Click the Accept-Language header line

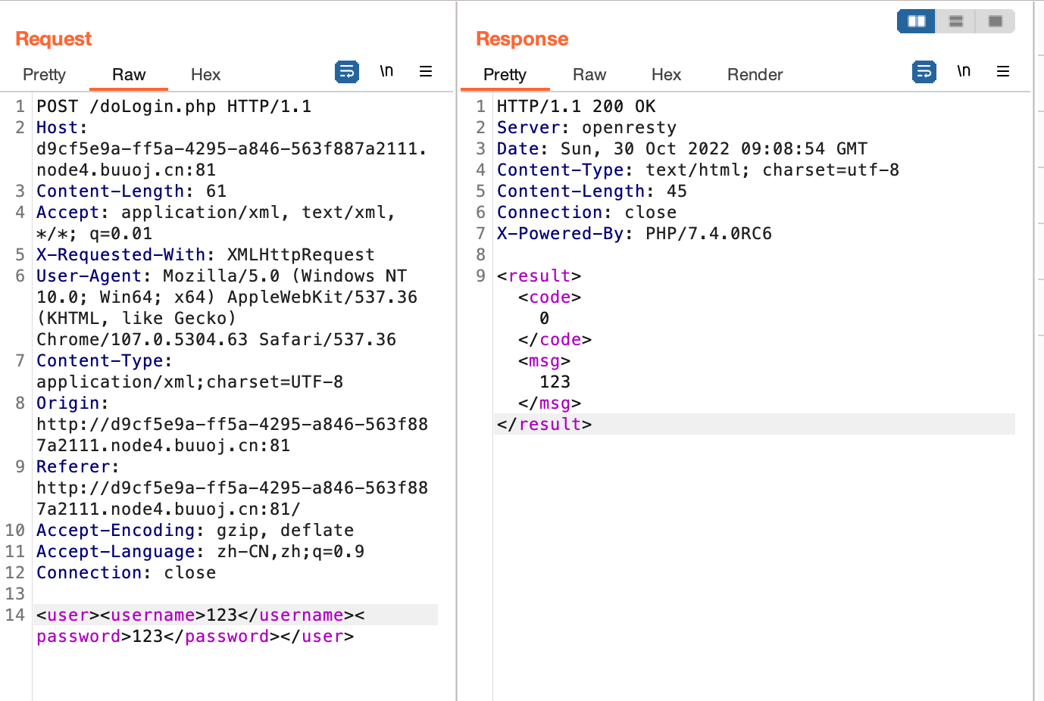[201, 552]
